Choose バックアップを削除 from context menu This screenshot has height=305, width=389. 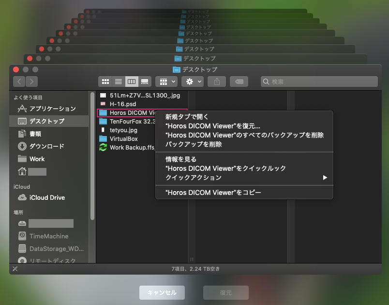pos(244,144)
